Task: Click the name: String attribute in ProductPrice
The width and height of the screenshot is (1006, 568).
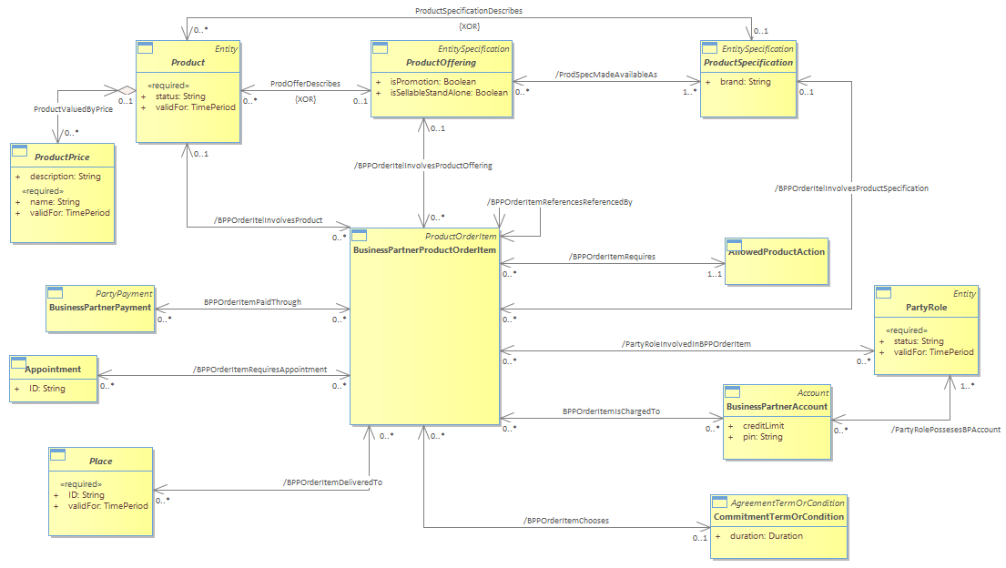Action: 55,201
